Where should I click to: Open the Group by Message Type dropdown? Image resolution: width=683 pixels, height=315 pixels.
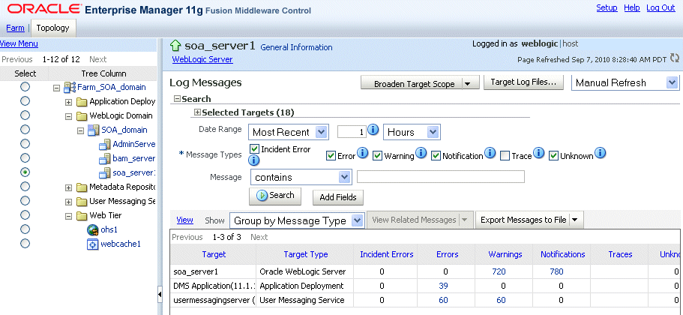(x=296, y=220)
